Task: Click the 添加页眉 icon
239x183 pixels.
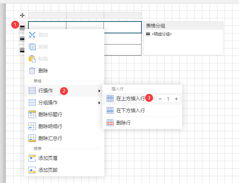Action: pos(32,158)
